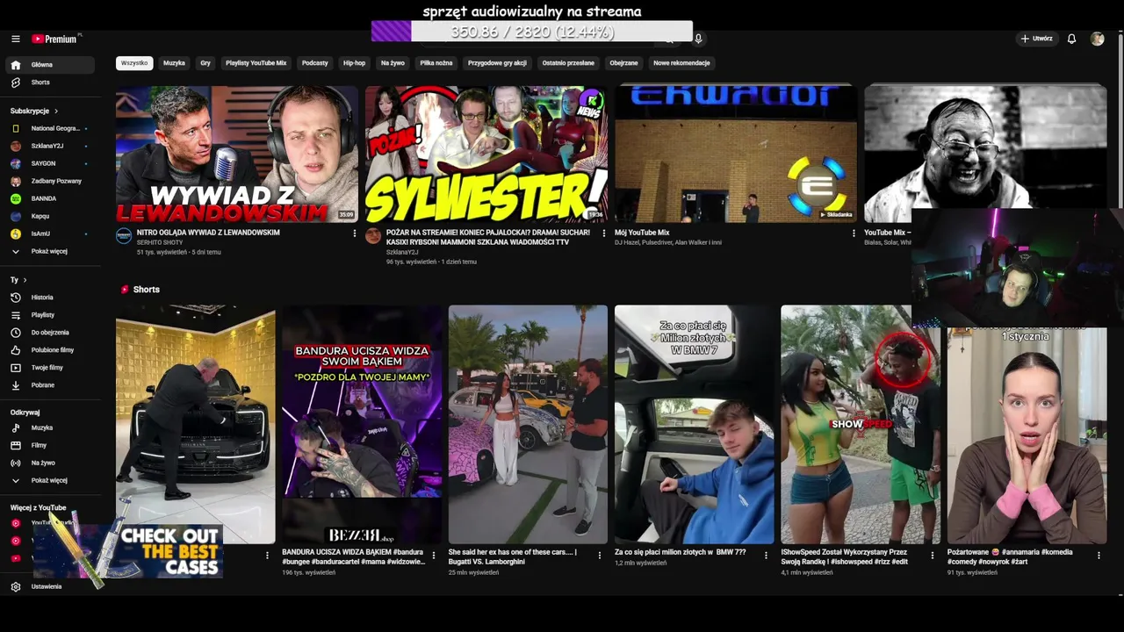Open Twoje filmy in sidebar
The width and height of the screenshot is (1124, 632).
(49, 368)
